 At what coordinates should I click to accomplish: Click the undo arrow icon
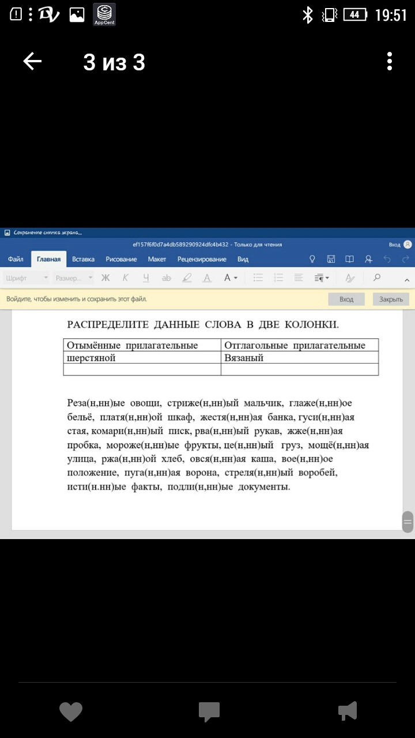click(x=387, y=259)
